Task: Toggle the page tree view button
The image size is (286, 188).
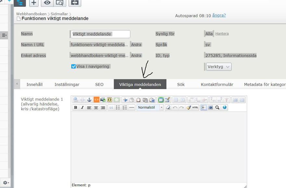Action: click(x=20, y=3)
